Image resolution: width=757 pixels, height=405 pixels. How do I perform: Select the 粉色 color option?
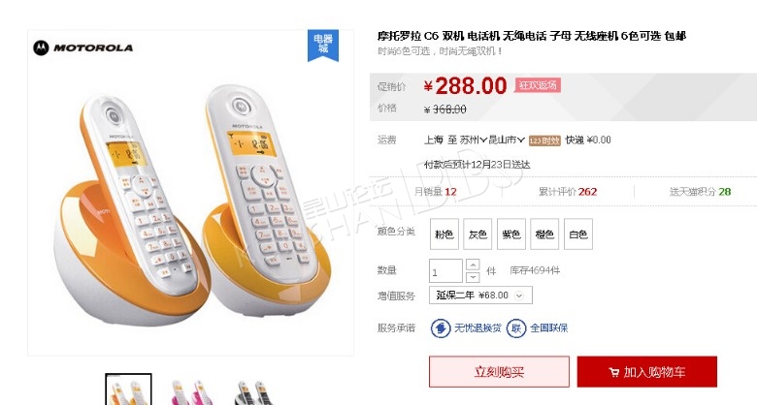click(x=444, y=234)
